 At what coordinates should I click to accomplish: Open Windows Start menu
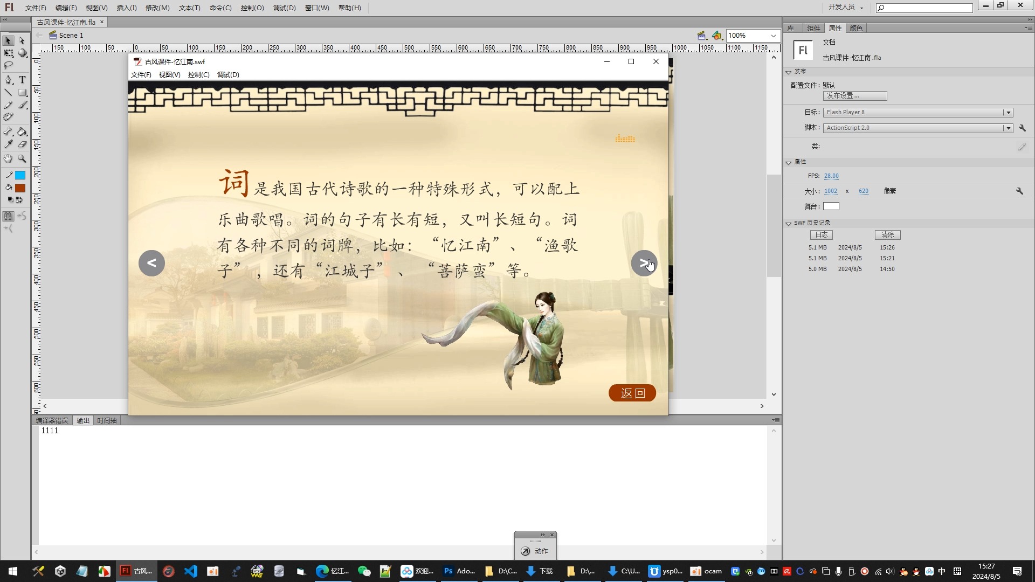point(13,571)
